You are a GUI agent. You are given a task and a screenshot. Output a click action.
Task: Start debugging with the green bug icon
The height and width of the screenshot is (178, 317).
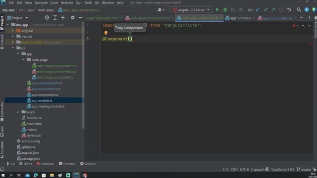pyautogui.click(x=225, y=10)
